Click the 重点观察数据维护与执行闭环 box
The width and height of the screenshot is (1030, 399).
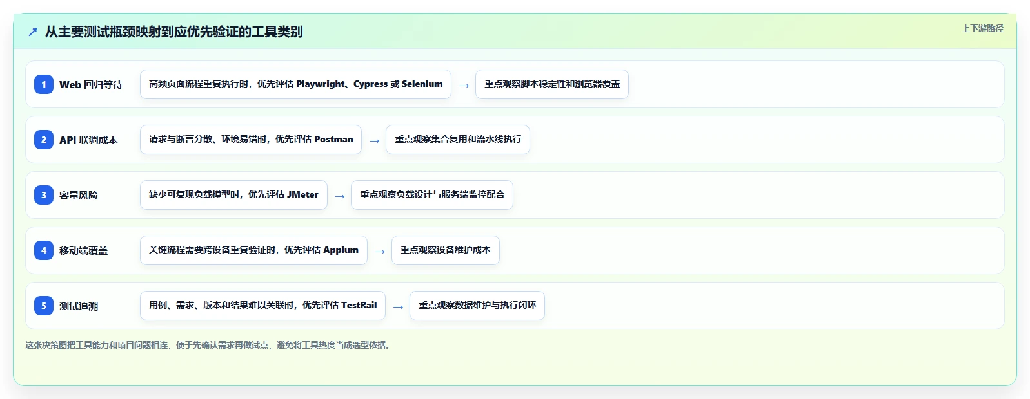point(477,306)
